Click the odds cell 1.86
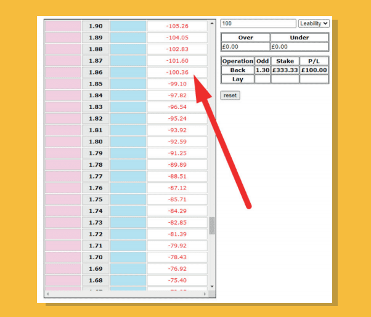 96,73
